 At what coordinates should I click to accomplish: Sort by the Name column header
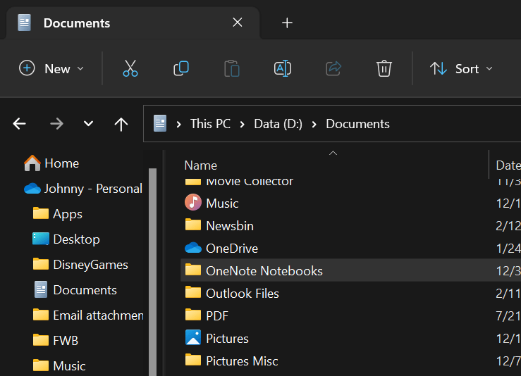(201, 165)
